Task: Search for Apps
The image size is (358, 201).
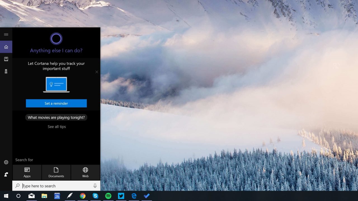Action: click(27, 172)
